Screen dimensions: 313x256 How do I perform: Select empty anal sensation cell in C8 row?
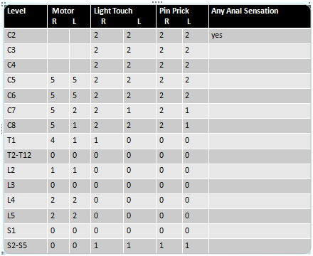pyautogui.click(x=260, y=126)
